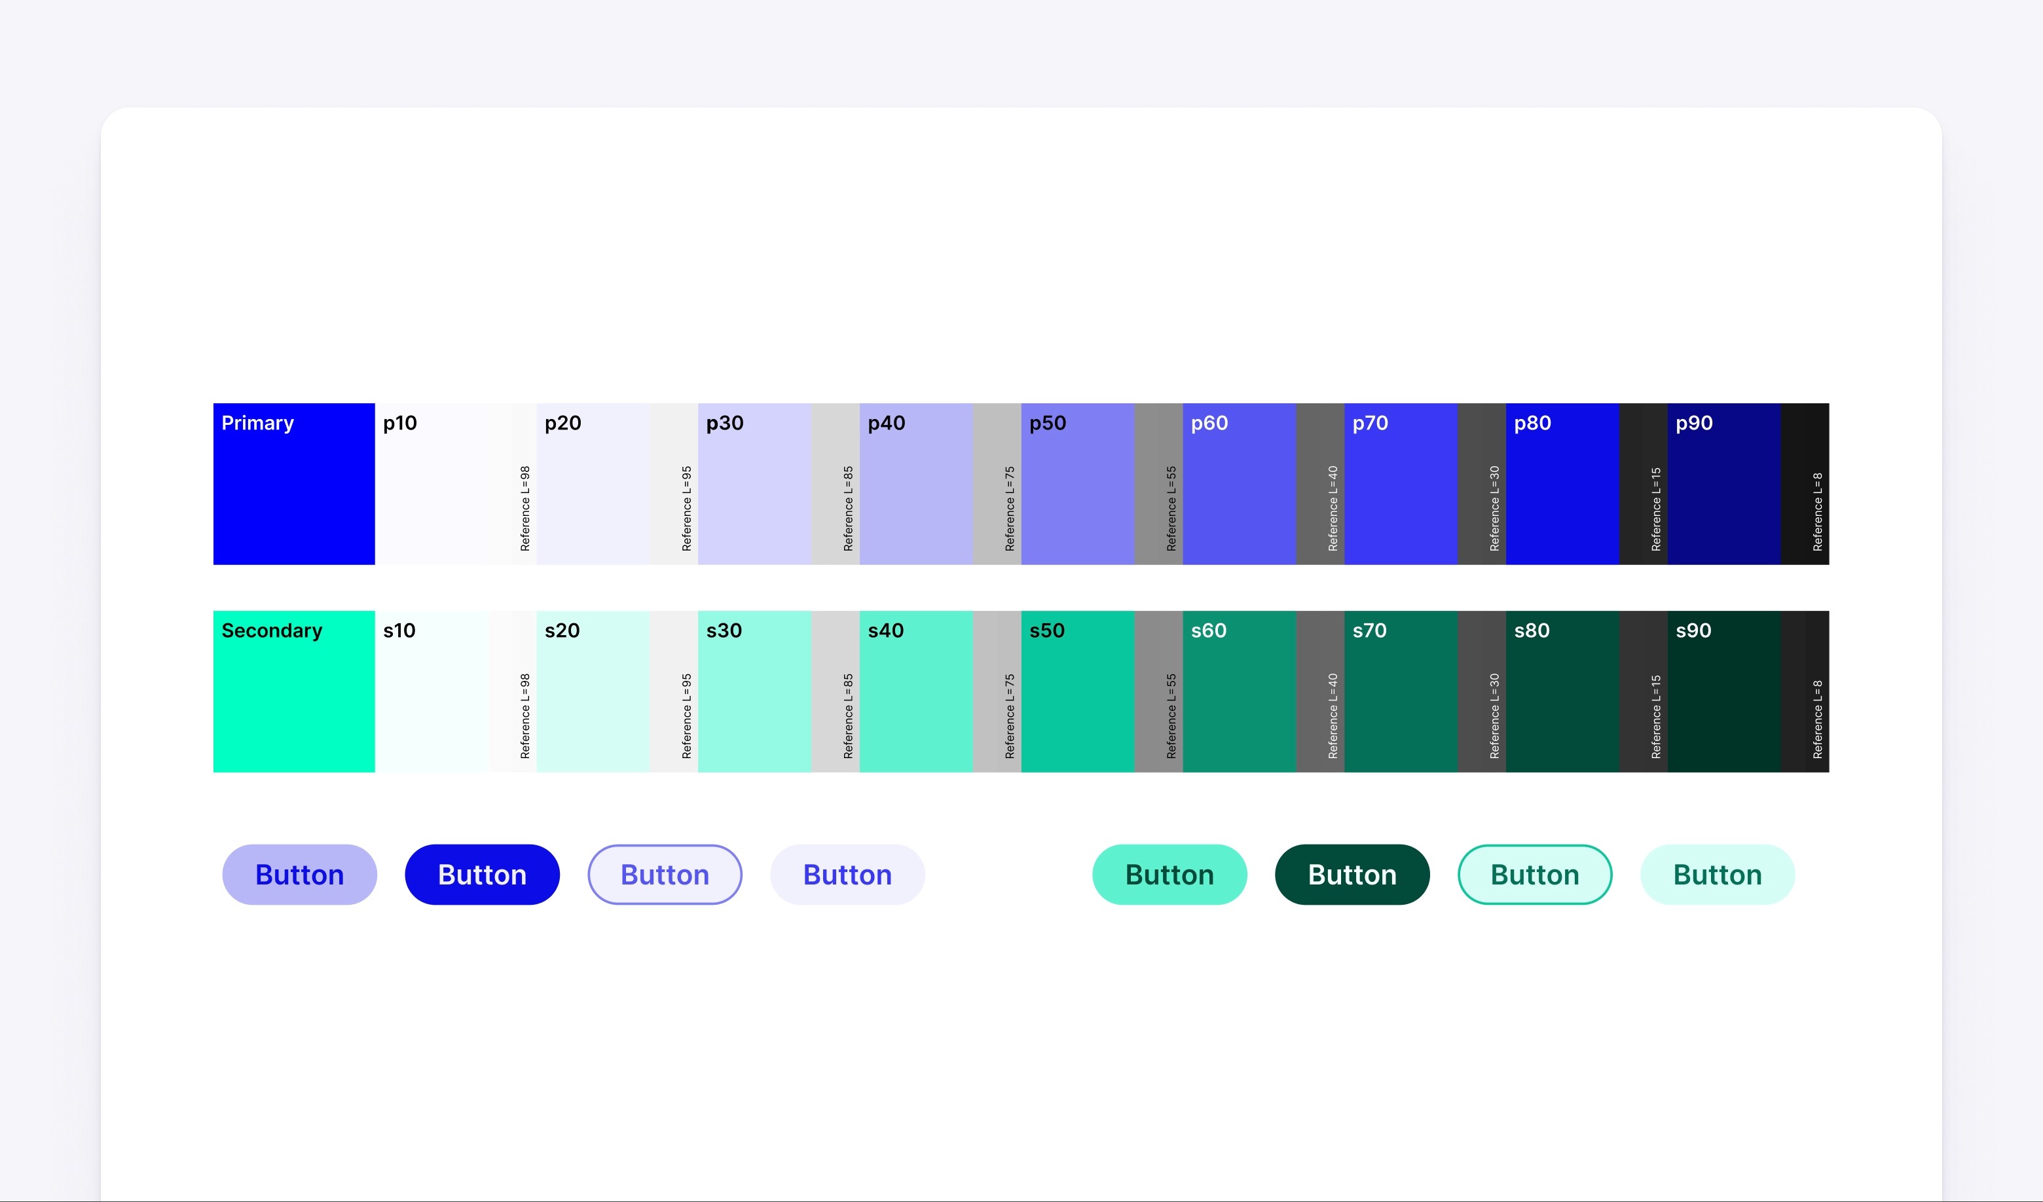Pick the p60 blue swatch

[1239, 494]
